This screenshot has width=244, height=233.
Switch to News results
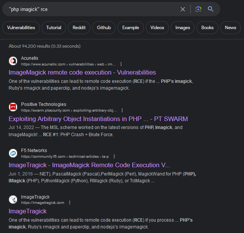tap(230, 28)
